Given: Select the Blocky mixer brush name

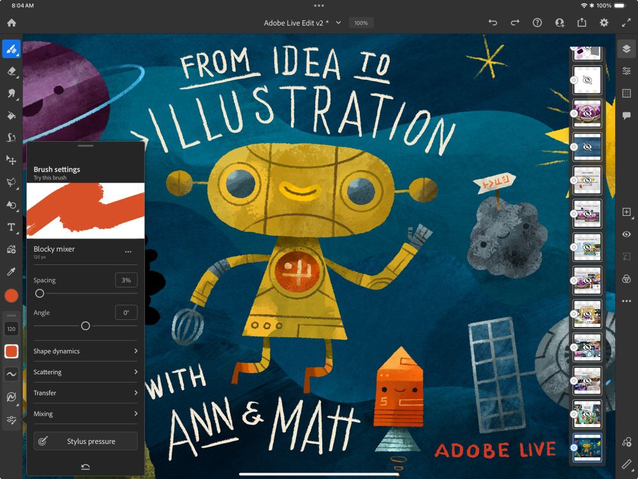Looking at the screenshot, I should 54,249.
